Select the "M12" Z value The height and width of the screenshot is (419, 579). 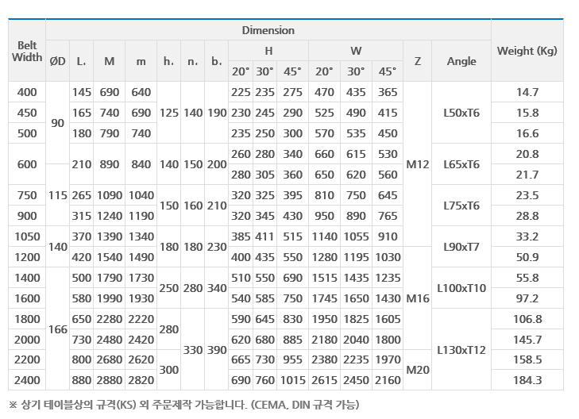pyautogui.click(x=417, y=164)
